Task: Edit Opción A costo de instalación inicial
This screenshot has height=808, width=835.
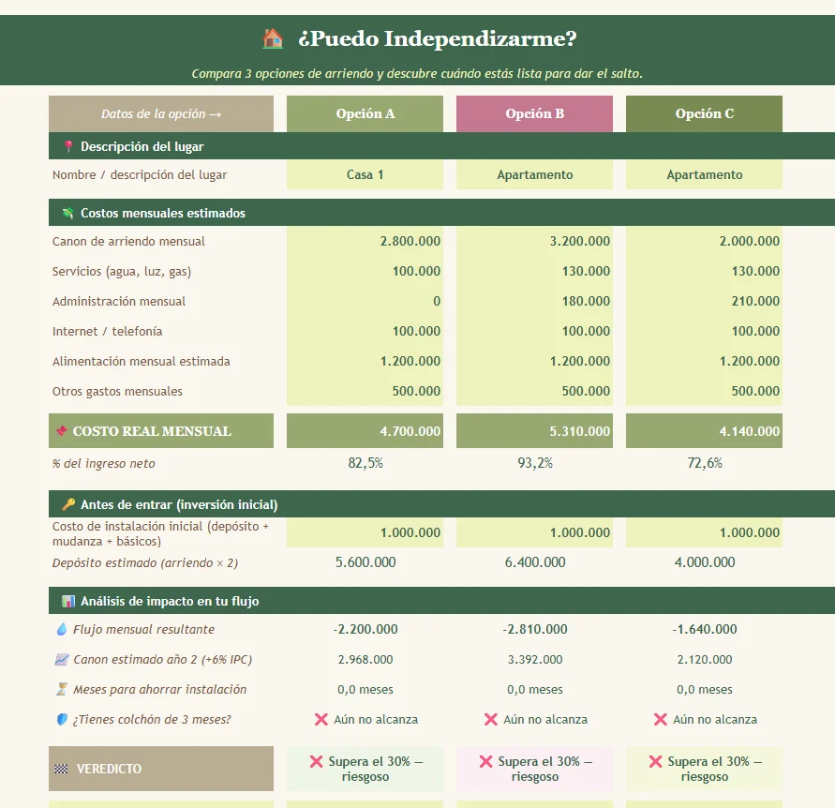Action: [365, 532]
